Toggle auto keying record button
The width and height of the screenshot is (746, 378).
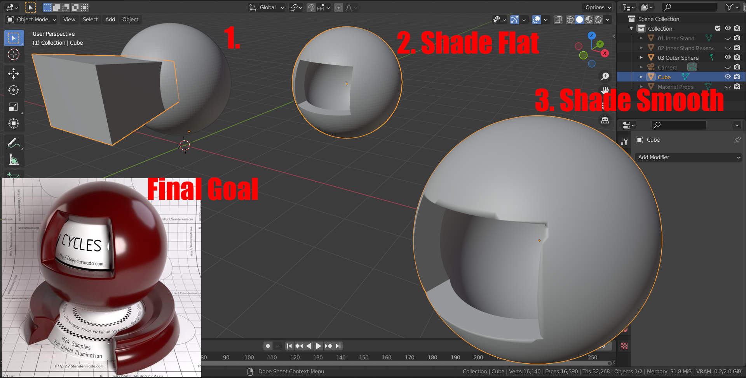pos(268,346)
